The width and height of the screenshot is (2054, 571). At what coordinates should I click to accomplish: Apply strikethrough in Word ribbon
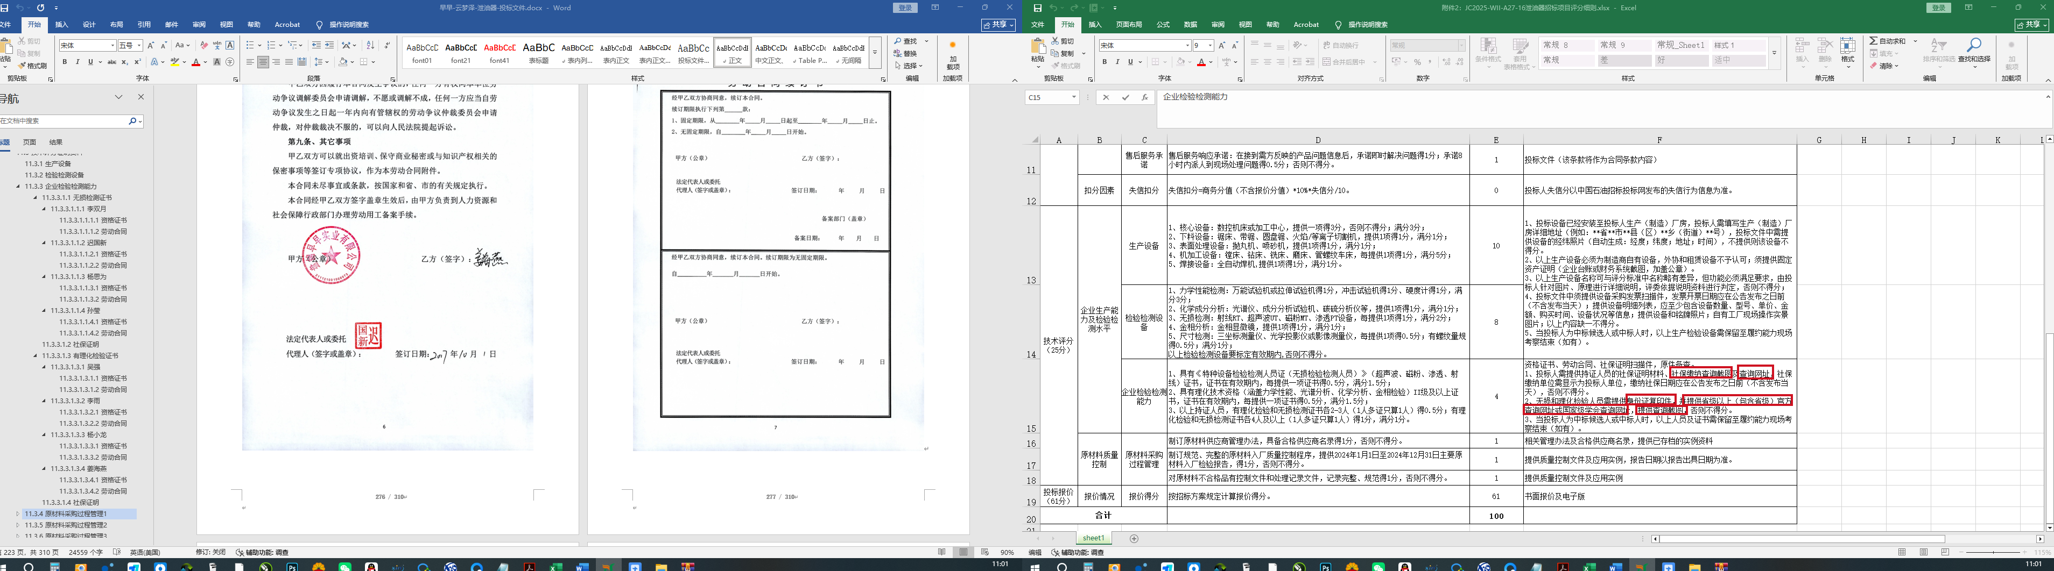coord(111,62)
